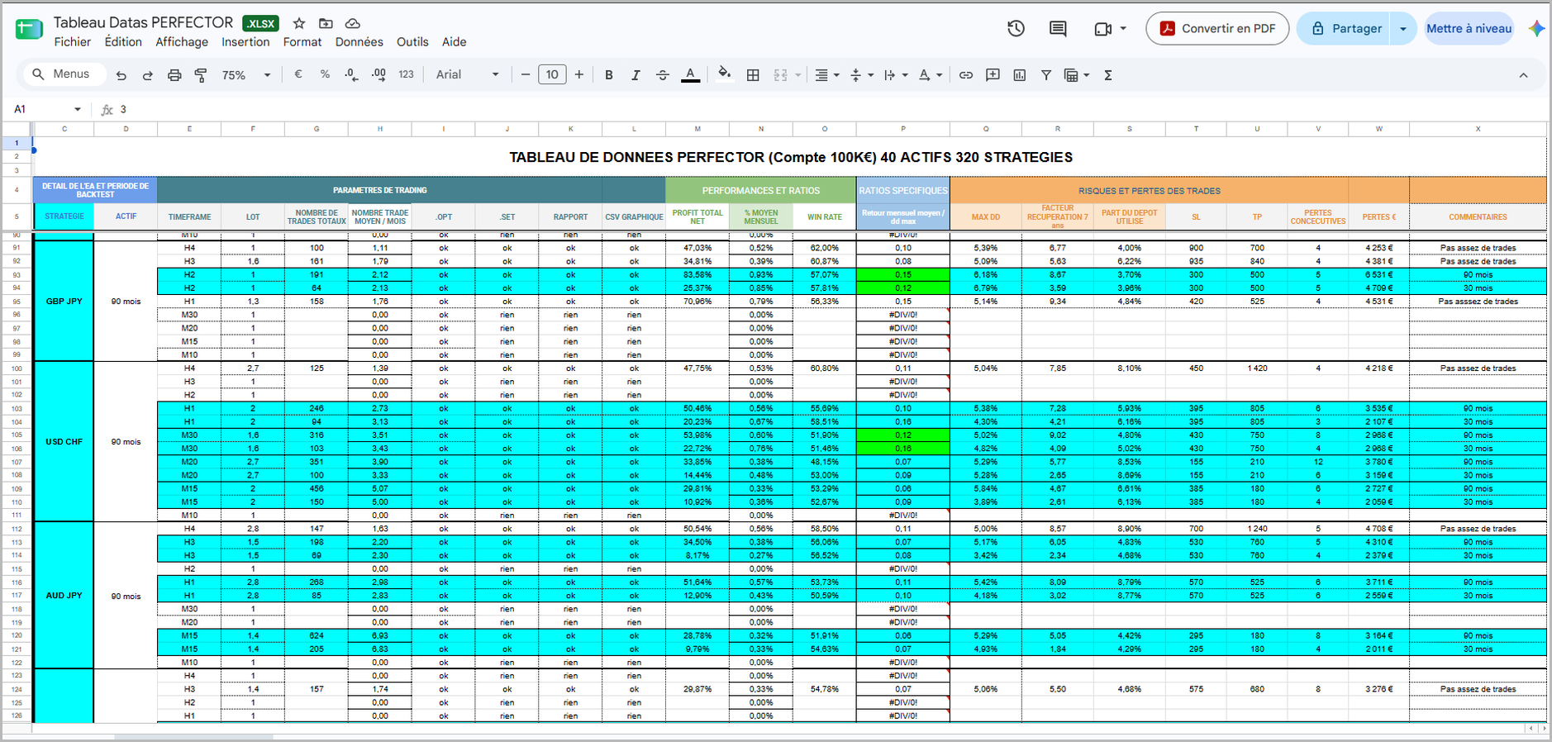
Task: Insert a comment via toolbar
Action: [x=993, y=75]
